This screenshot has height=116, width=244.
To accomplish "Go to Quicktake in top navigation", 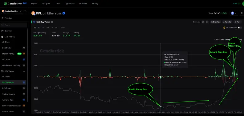I will pyautogui.click(x=70, y=4).
